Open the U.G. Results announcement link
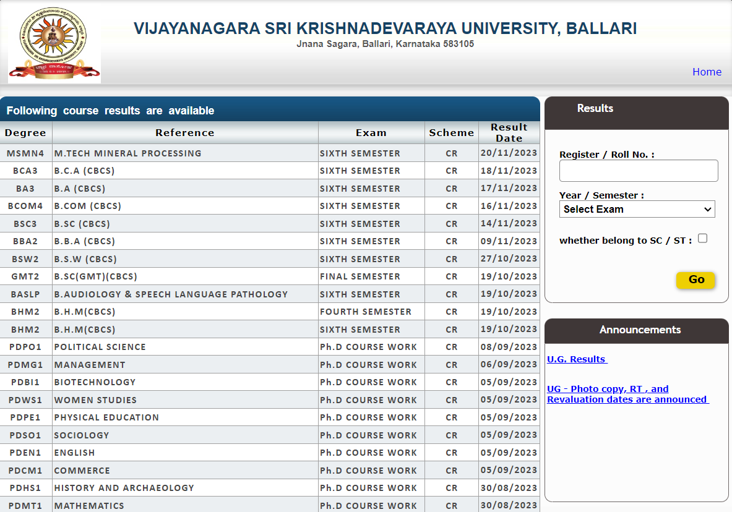This screenshot has width=732, height=512. point(577,359)
